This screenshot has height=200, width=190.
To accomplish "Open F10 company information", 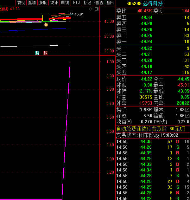I will (76, 3).
